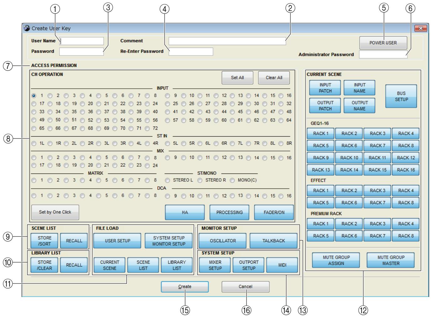431x317 pixels.
Task: Toggle the LIBRARY LIST file load button
Action: coord(177,265)
